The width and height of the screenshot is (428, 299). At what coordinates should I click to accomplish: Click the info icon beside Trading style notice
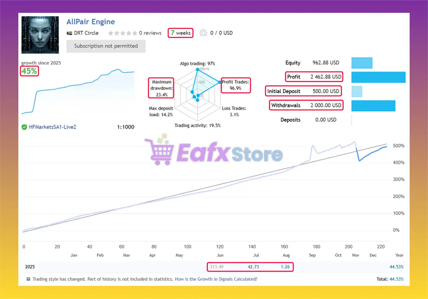coord(29,279)
